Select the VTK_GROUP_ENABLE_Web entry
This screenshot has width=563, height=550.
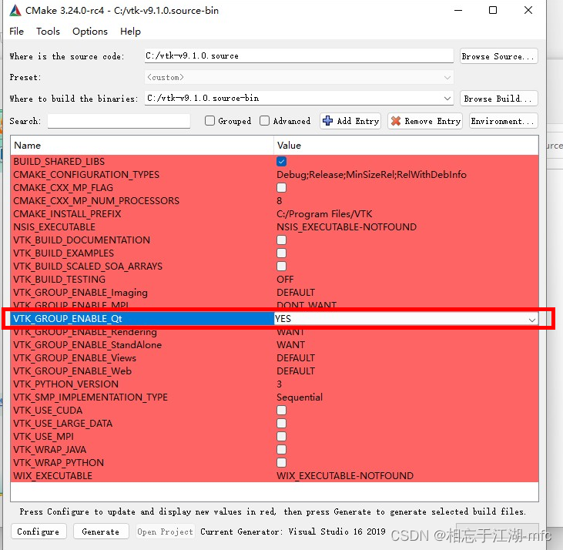click(x=72, y=371)
